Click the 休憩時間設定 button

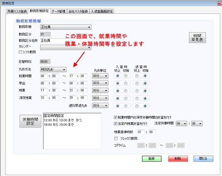(x=30, y=121)
